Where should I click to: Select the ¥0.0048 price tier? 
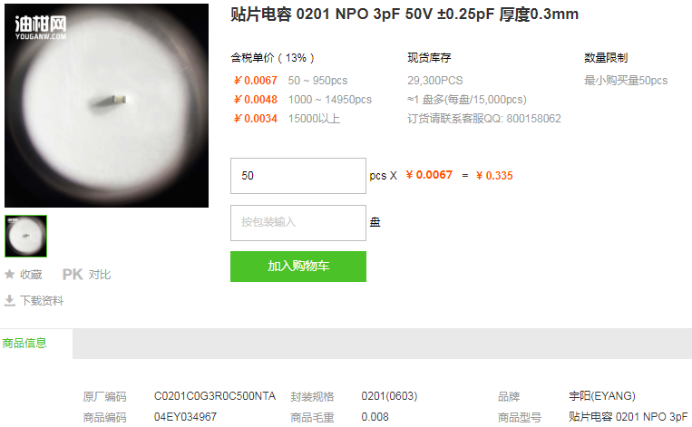point(256,100)
